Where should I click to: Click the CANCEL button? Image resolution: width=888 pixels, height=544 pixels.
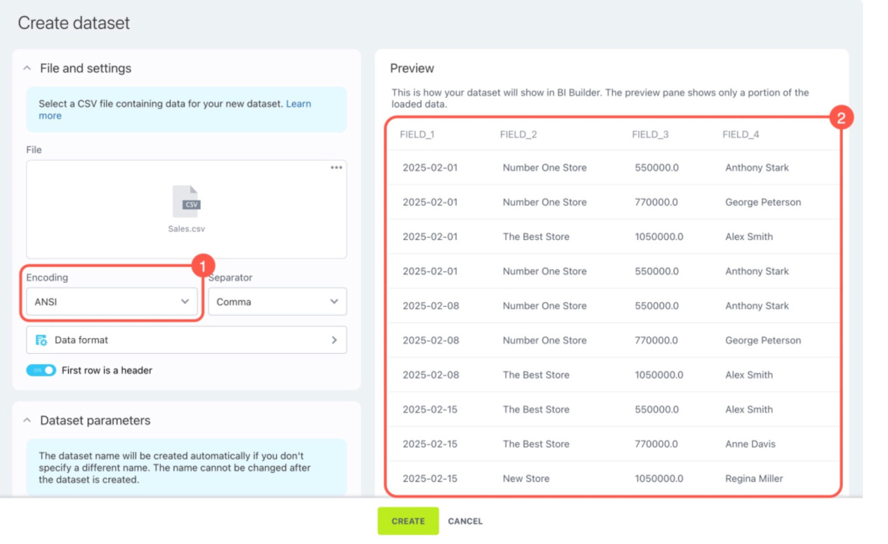click(x=465, y=521)
